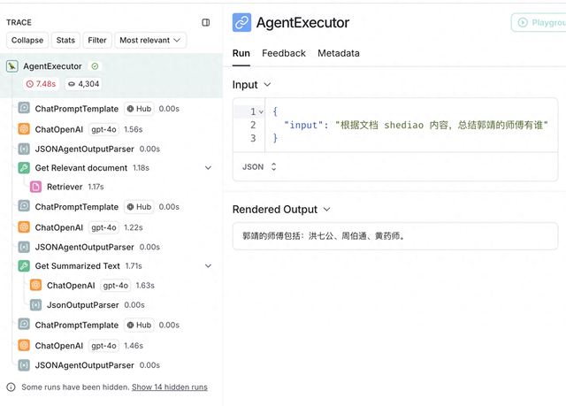Click the first ChatPromptTemplate row icon
Screen dimensions: 566x406
click(24, 108)
